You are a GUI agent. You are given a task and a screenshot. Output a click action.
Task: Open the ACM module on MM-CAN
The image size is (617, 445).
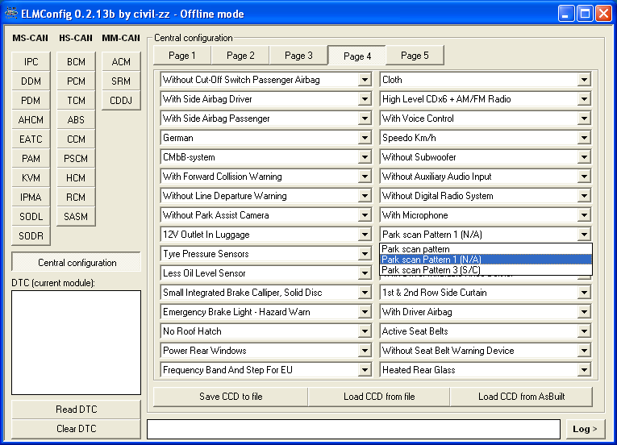[x=121, y=62]
